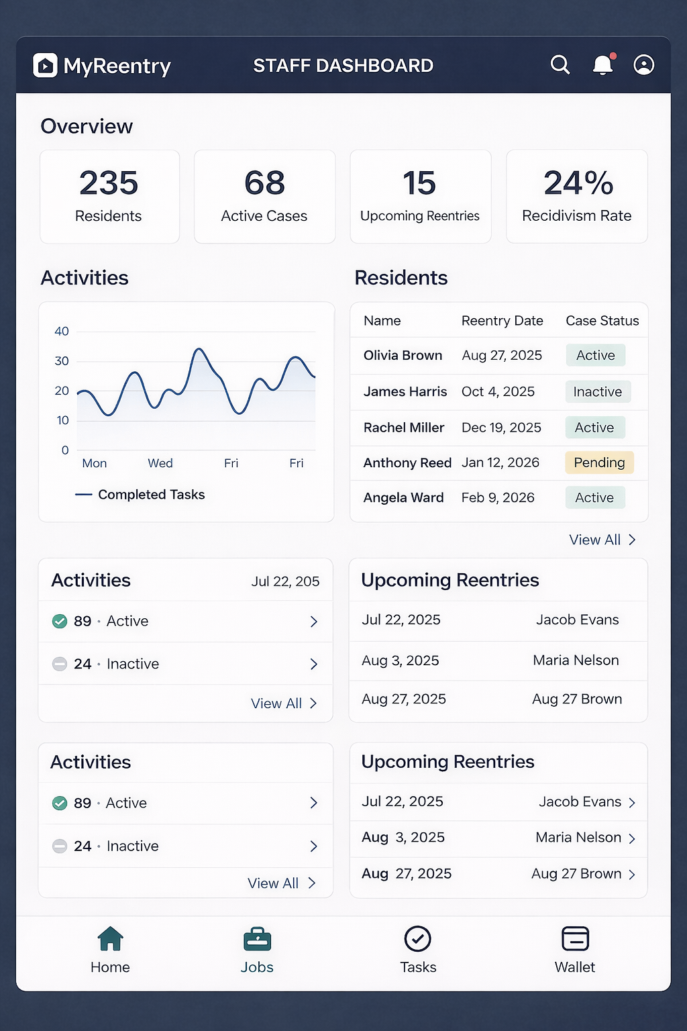Tap the Home house icon
Screen dimensions: 687x1031
pyautogui.click(x=110, y=939)
